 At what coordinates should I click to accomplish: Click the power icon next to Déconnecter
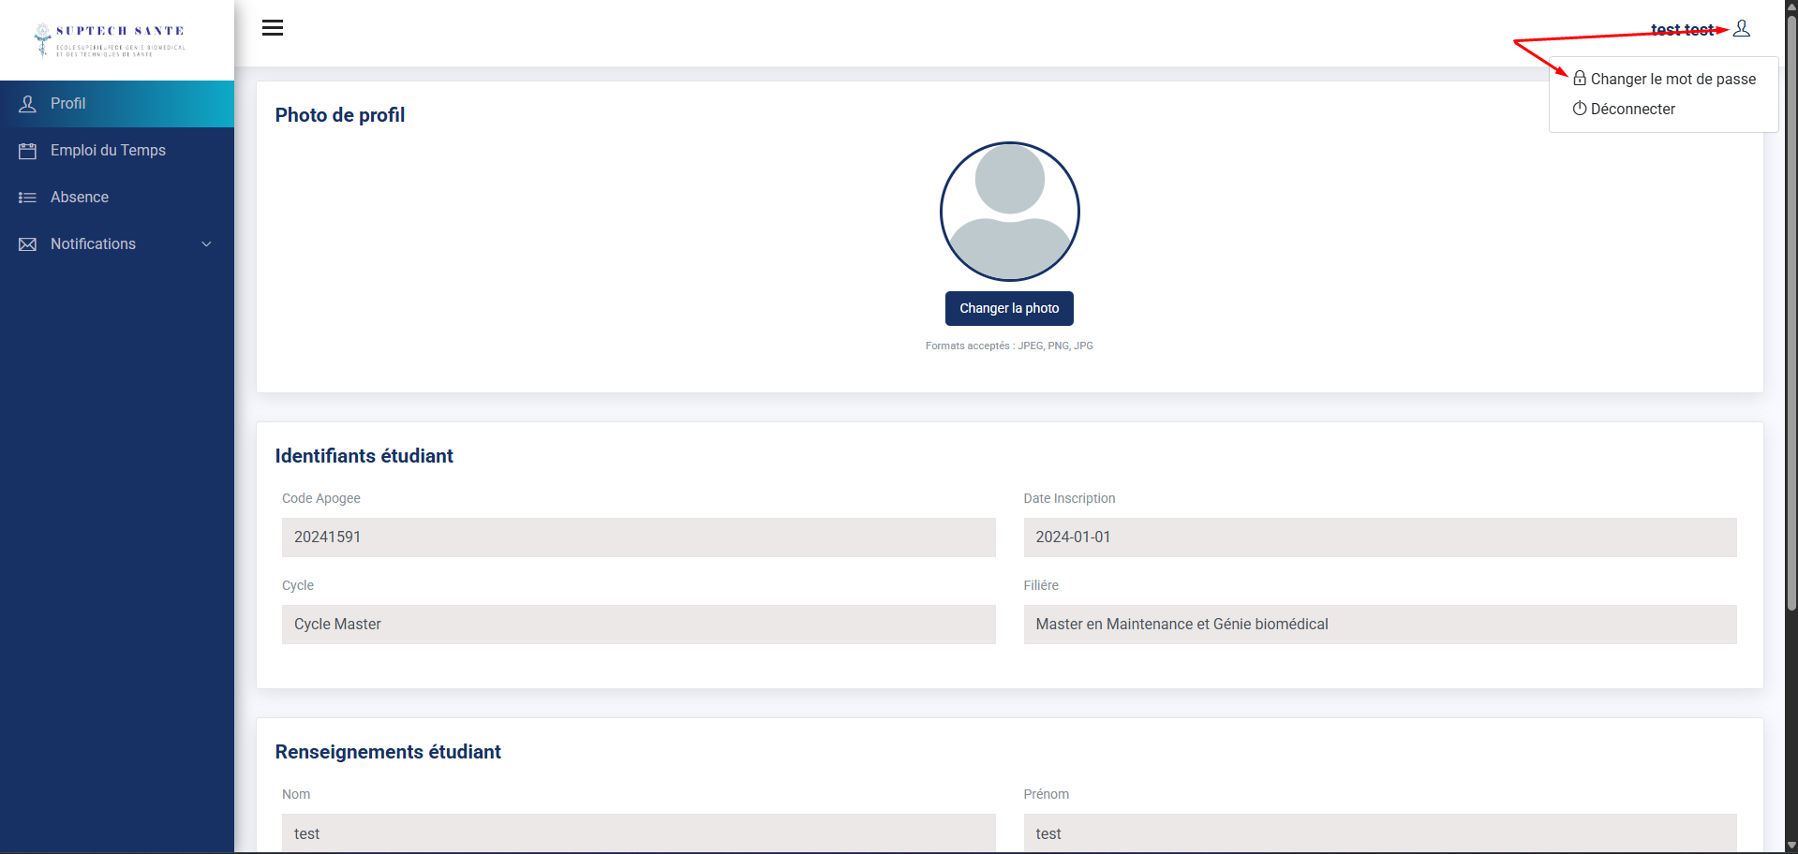[1580, 109]
